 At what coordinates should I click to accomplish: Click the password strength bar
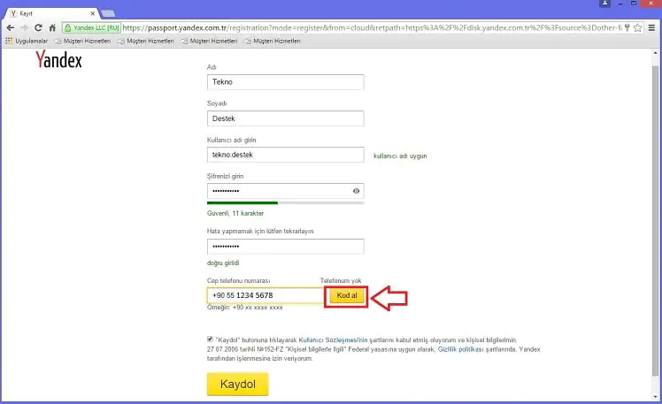pyautogui.click(x=285, y=202)
